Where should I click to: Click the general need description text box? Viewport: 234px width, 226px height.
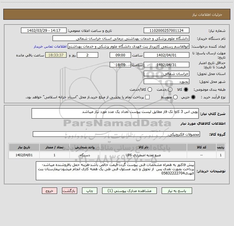tap(115, 113)
